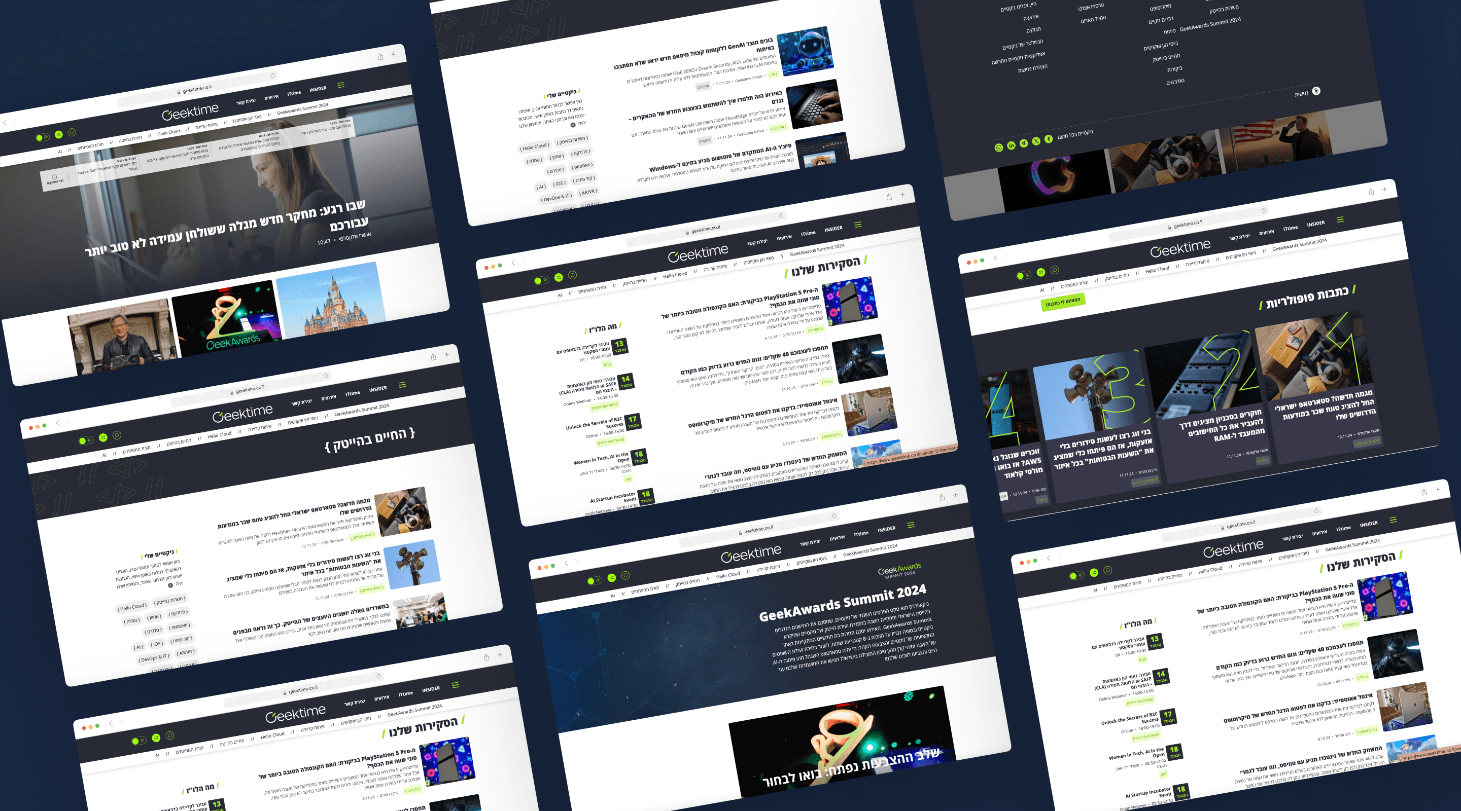Click search icon in GeekAwards Summit 2024 page window

click(625, 576)
